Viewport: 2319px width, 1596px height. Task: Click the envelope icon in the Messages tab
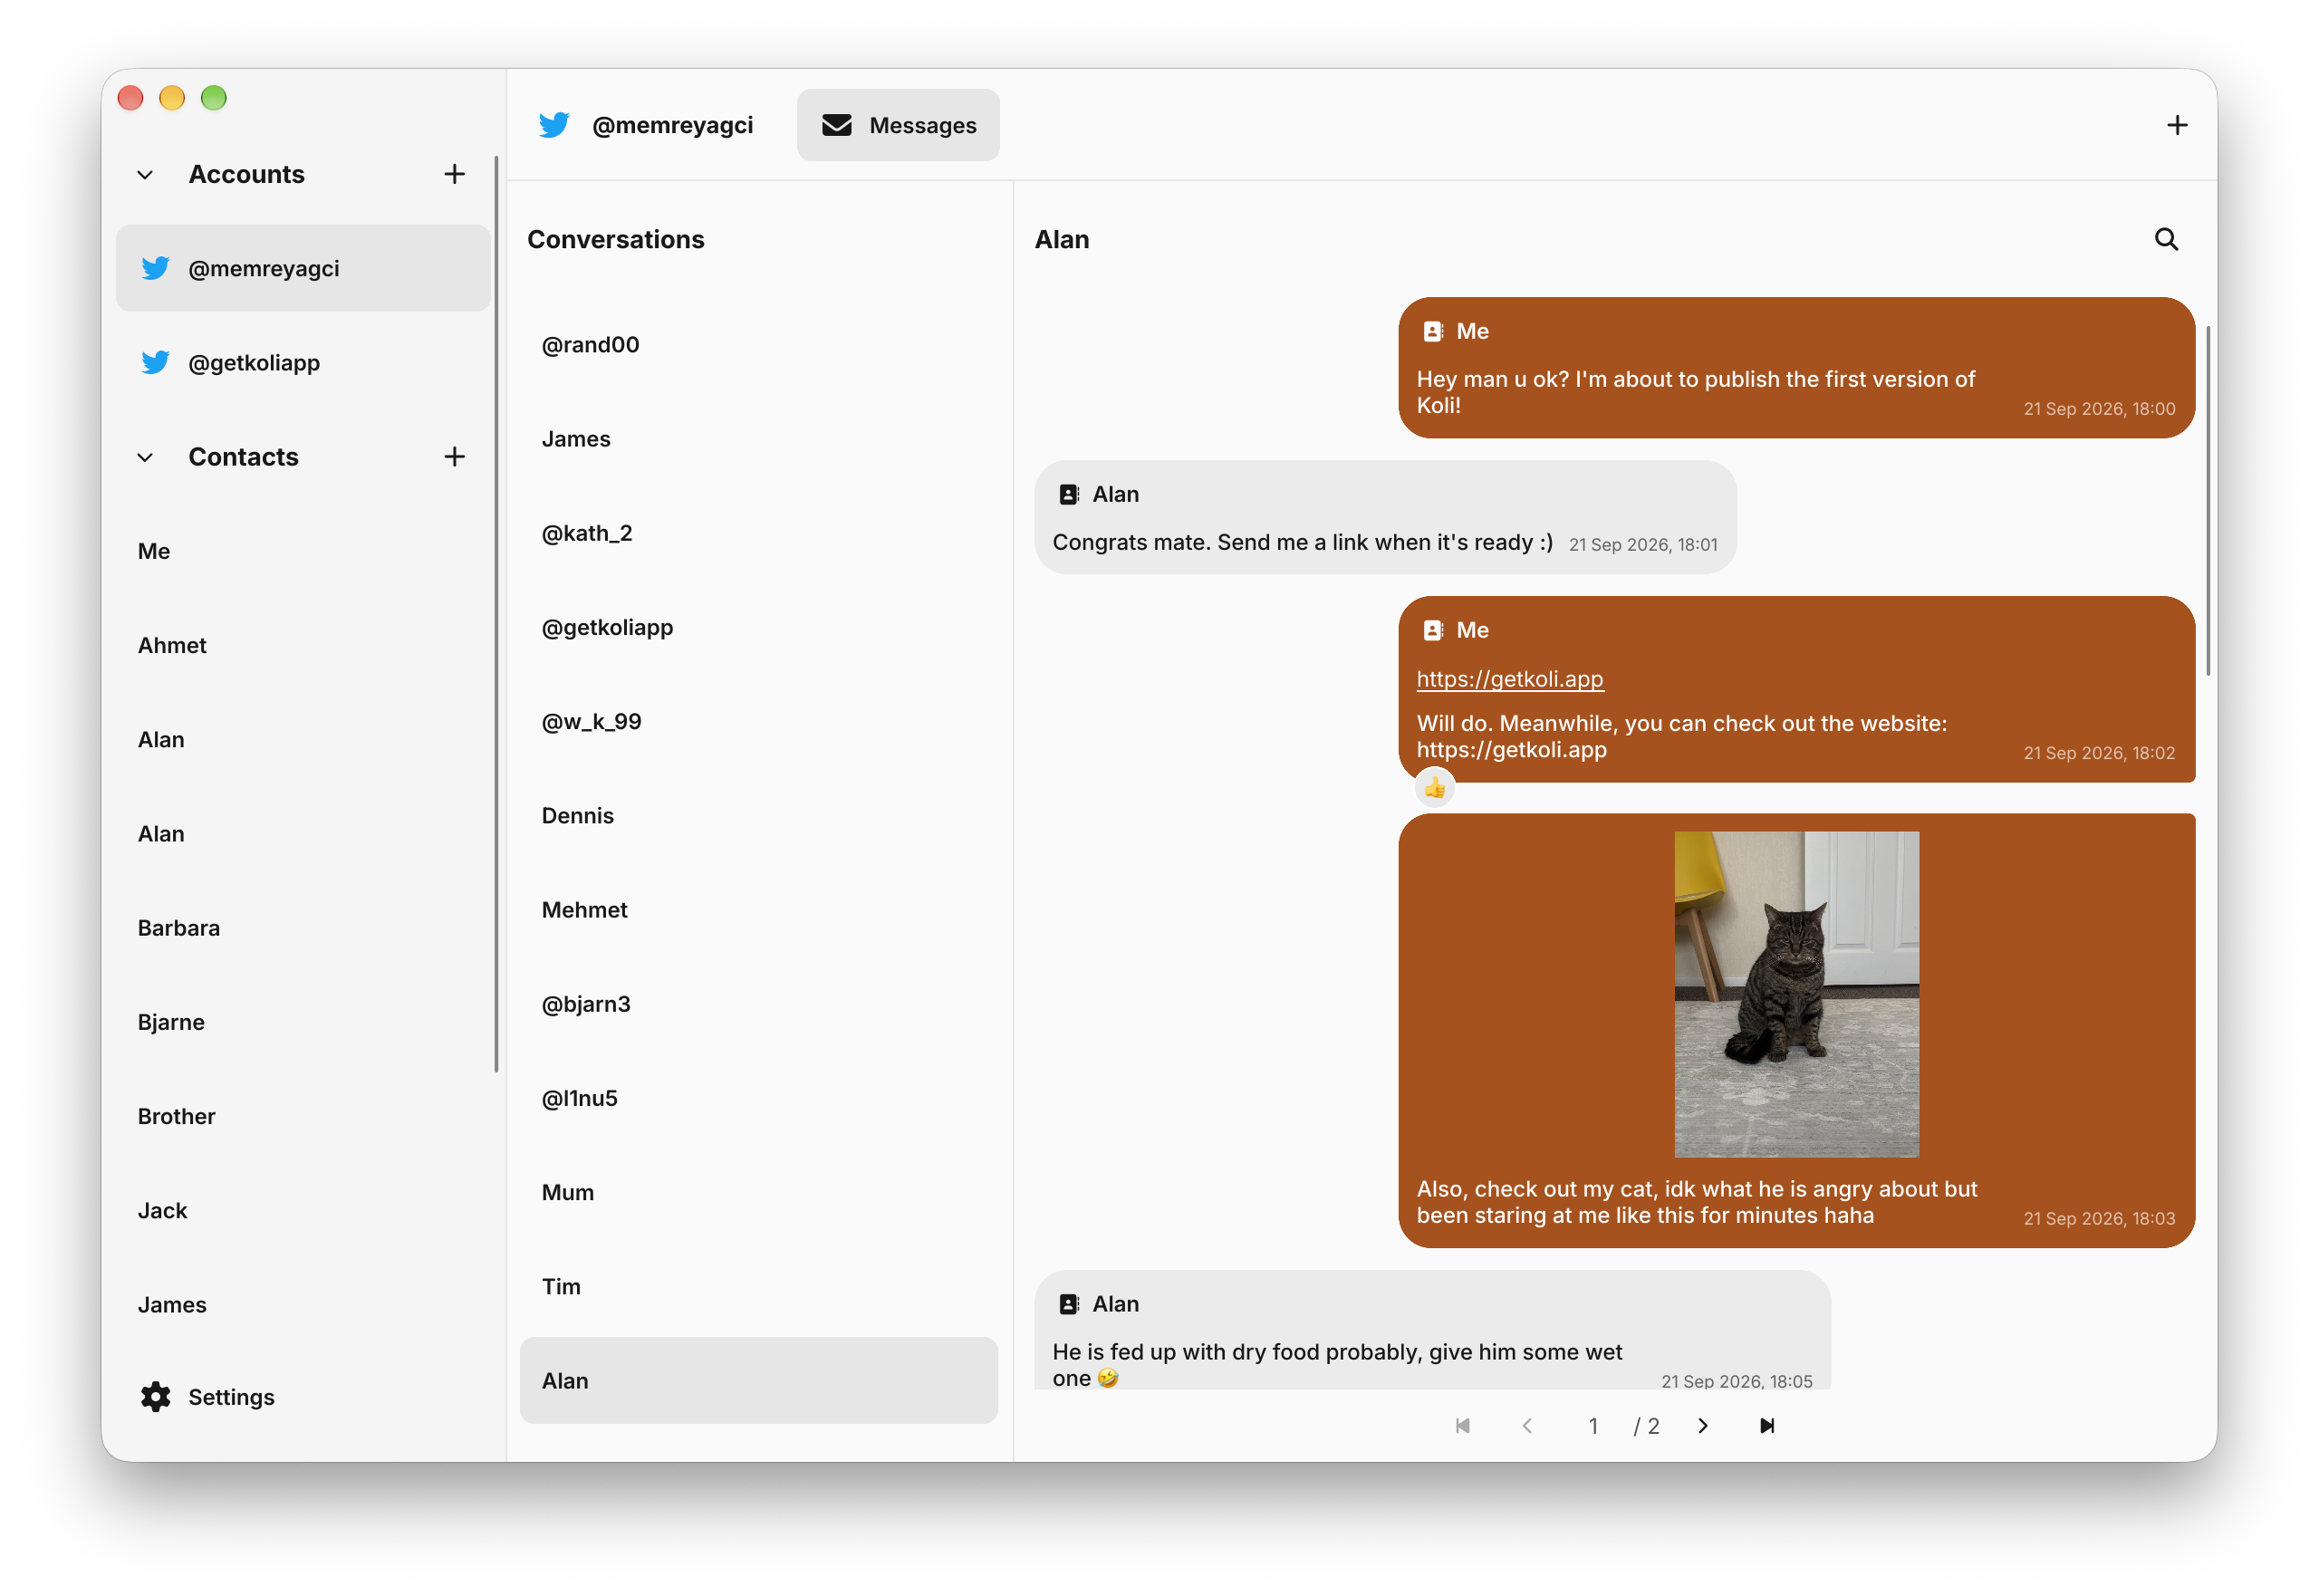click(837, 125)
